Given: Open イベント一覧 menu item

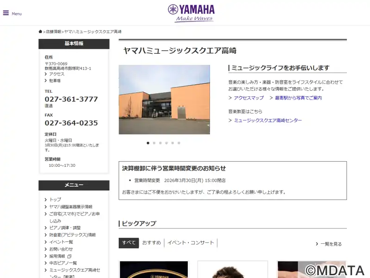Looking at the screenshot, I should tap(61, 242).
